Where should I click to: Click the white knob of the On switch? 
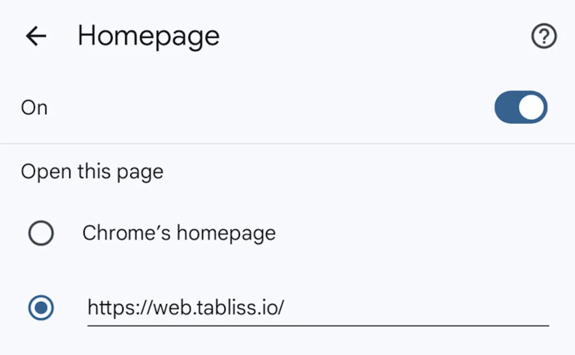532,107
